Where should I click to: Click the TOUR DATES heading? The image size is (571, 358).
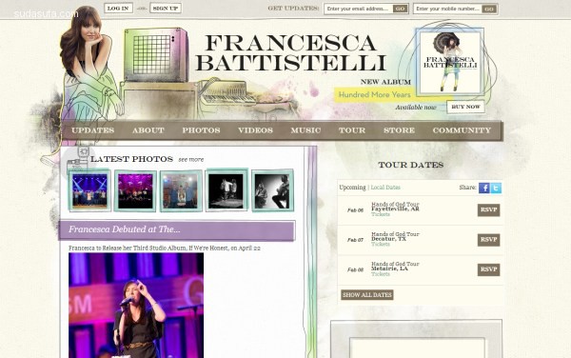coord(411,165)
